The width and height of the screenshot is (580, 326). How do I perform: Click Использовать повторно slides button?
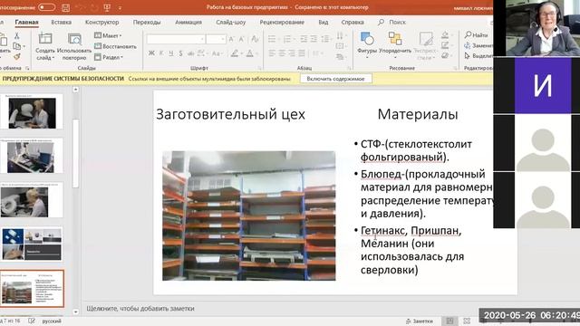click(x=74, y=46)
